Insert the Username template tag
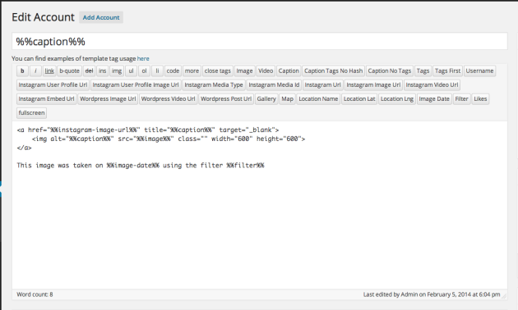This screenshot has height=310, width=518. click(479, 71)
